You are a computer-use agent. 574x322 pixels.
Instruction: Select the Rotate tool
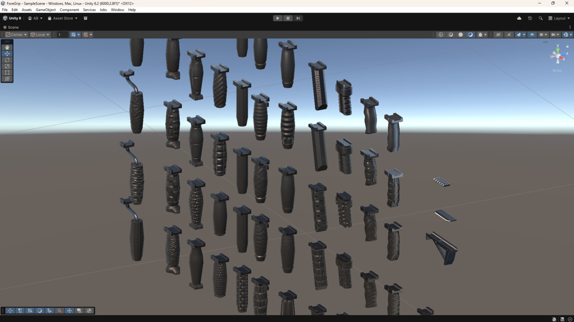click(7, 60)
